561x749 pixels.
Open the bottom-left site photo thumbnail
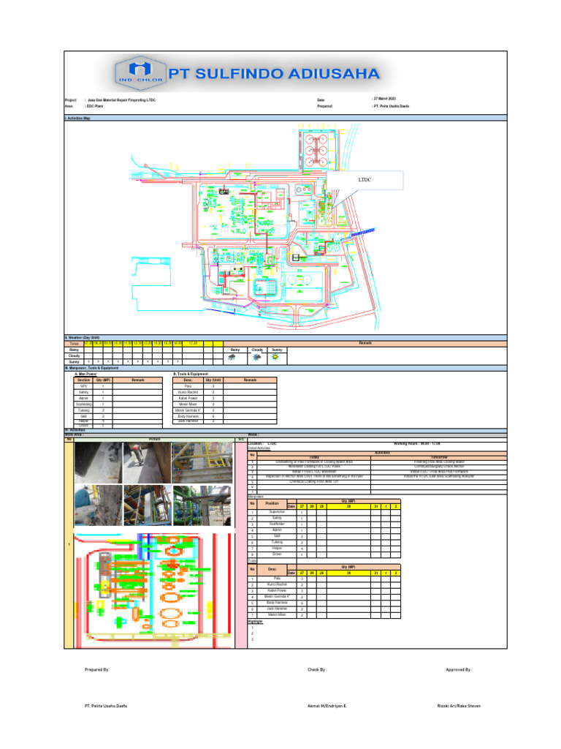pyautogui.click(x=99, y=505)
